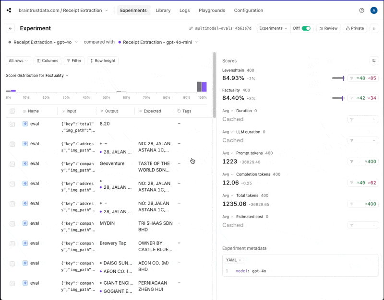Select the first eval row checkbox
The image size is (384, 300).
(12, 124)
